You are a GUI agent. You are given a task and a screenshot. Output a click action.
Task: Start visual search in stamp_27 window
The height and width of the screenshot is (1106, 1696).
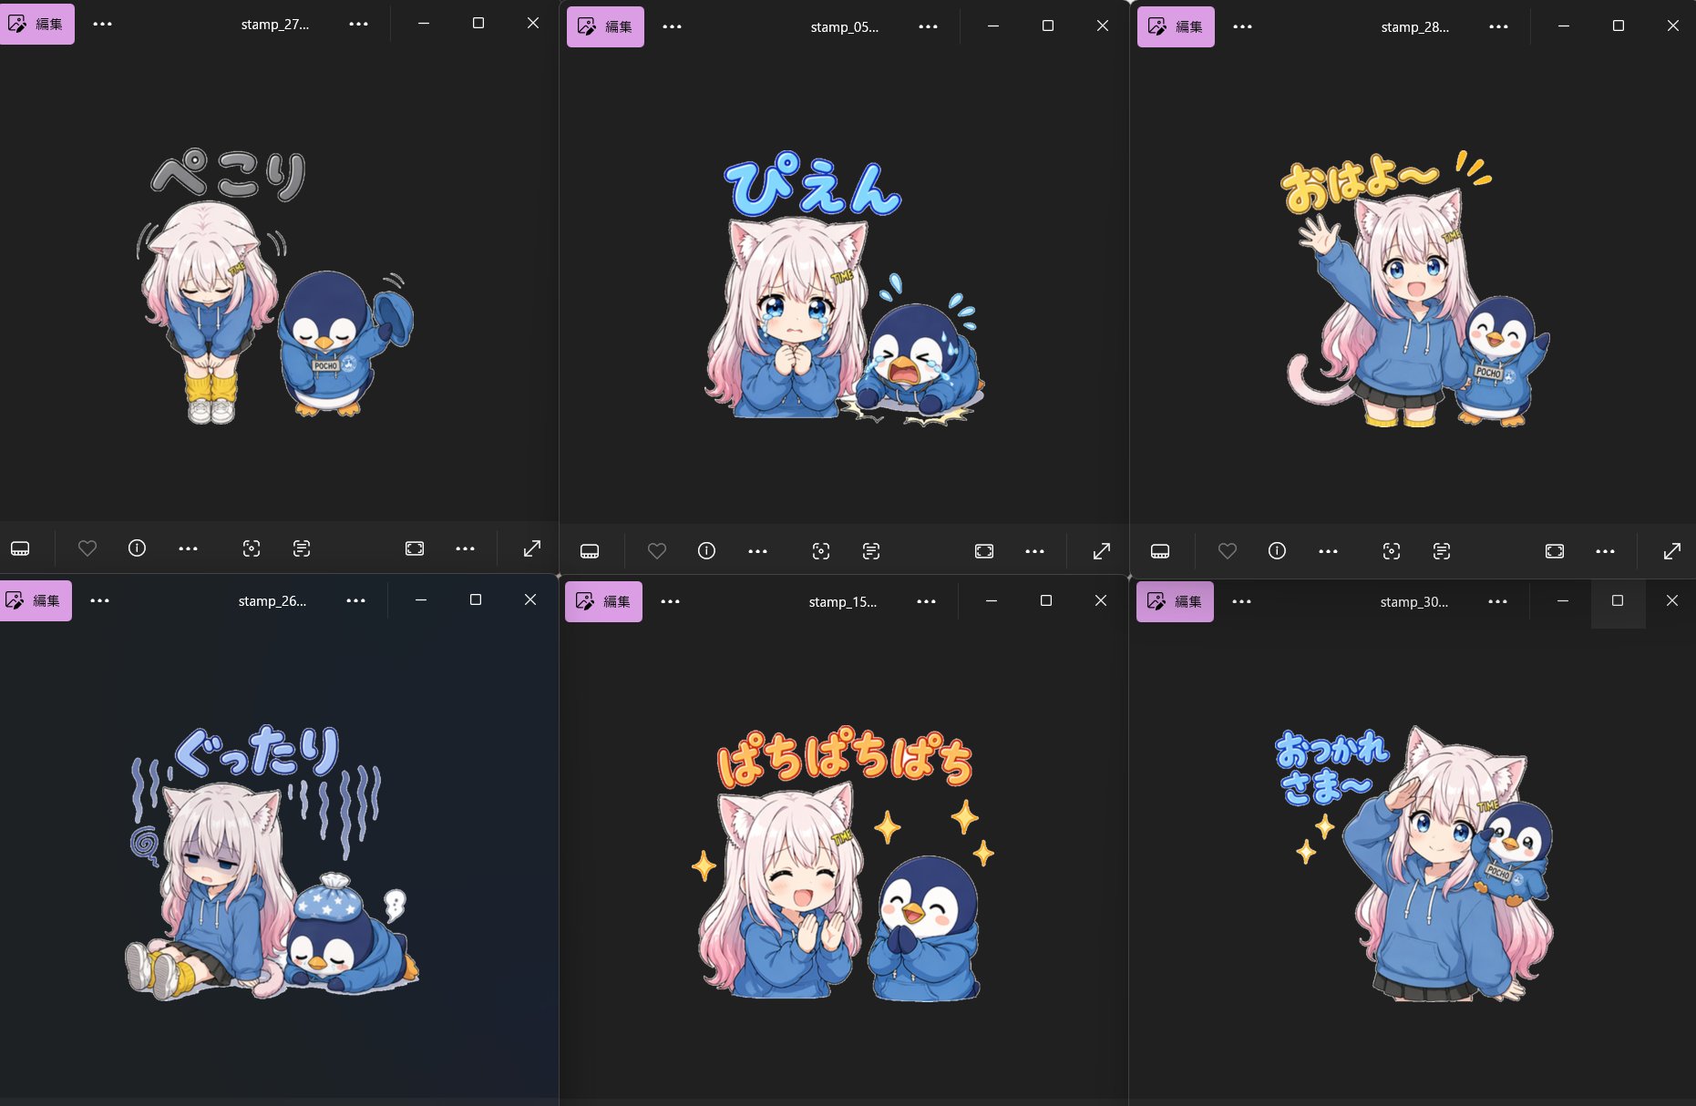pos(252,548)
